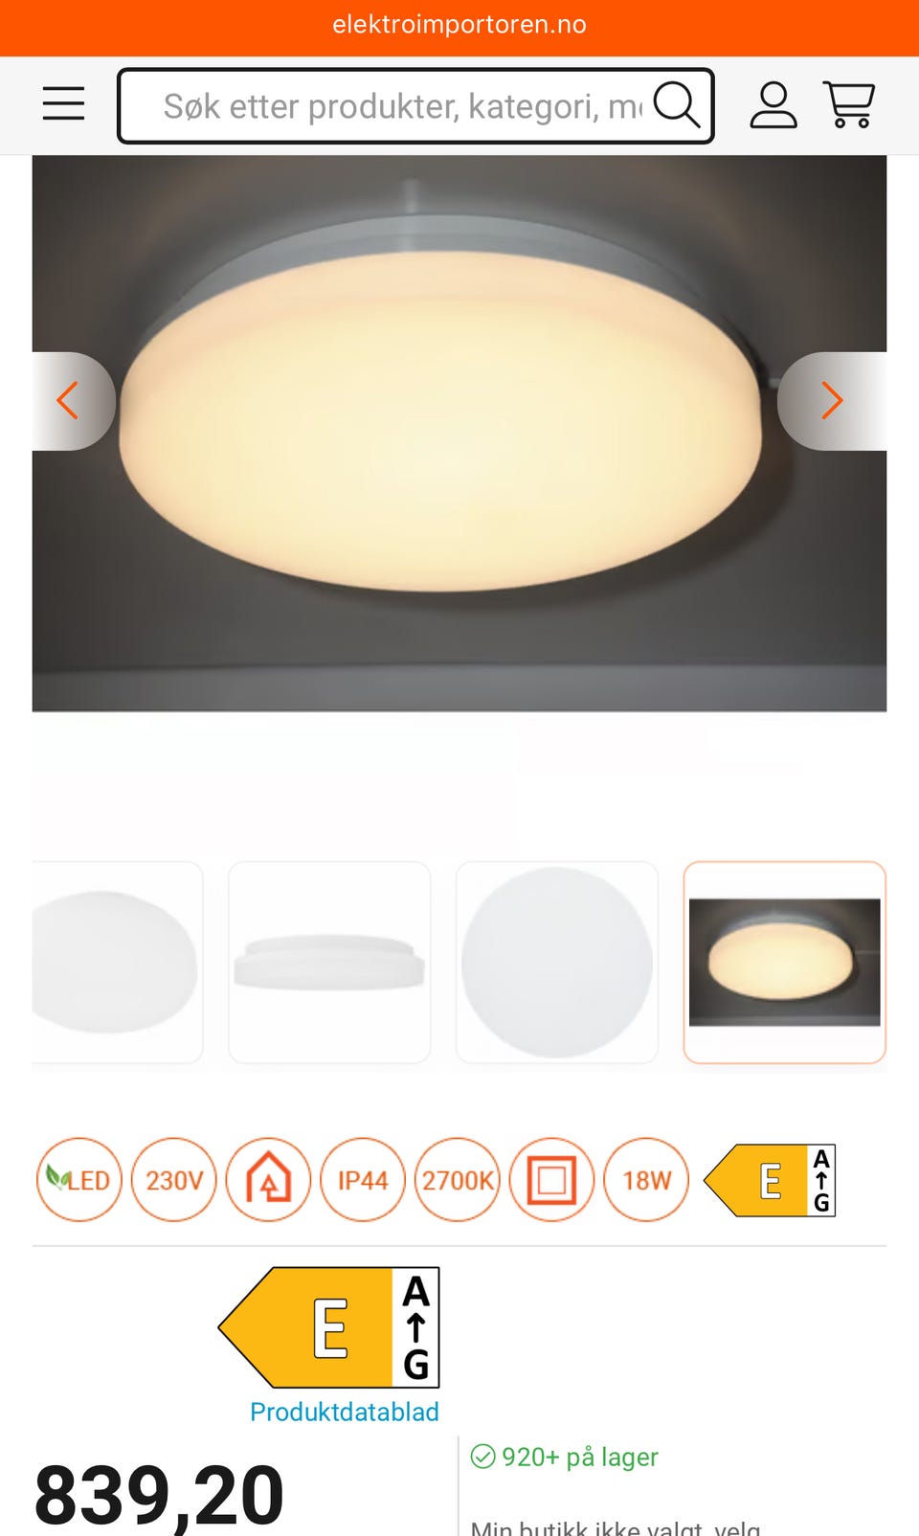Select the round front-view lamp thumbnail
Screen dimensions: 919x1536
pyautogui.click(x=557, y=962)
